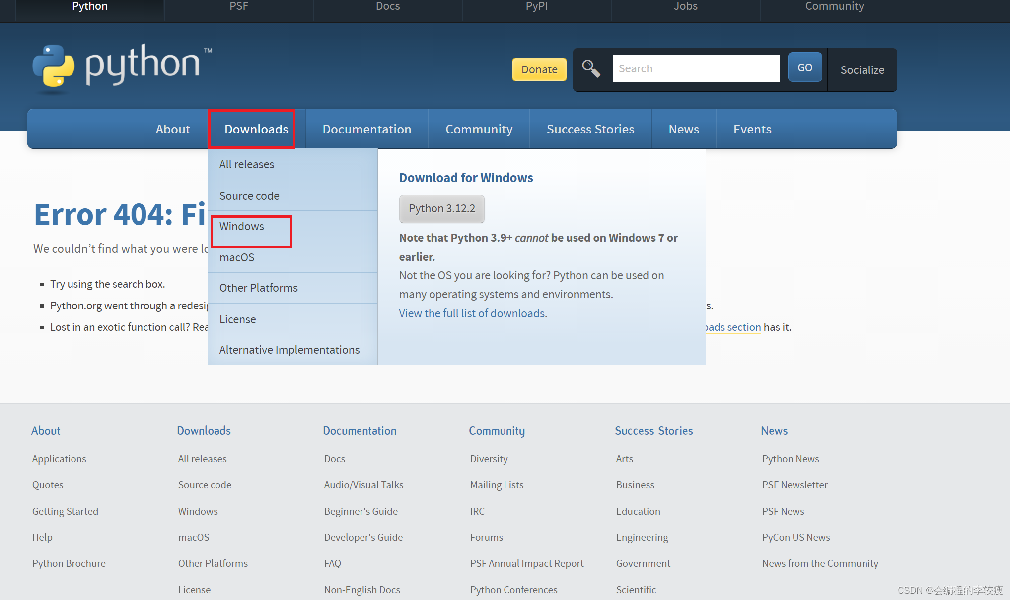Screen dimensions: 1010x600
Task: Open the About main navigation menu
Action: 173,129
